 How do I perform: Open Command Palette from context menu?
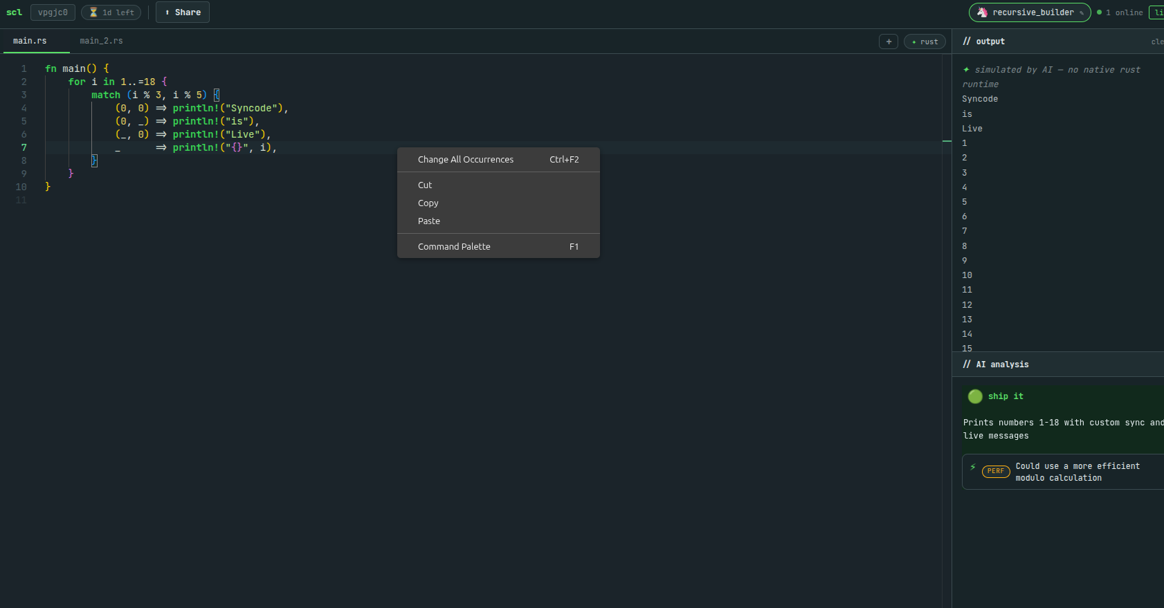coord(498,246)
